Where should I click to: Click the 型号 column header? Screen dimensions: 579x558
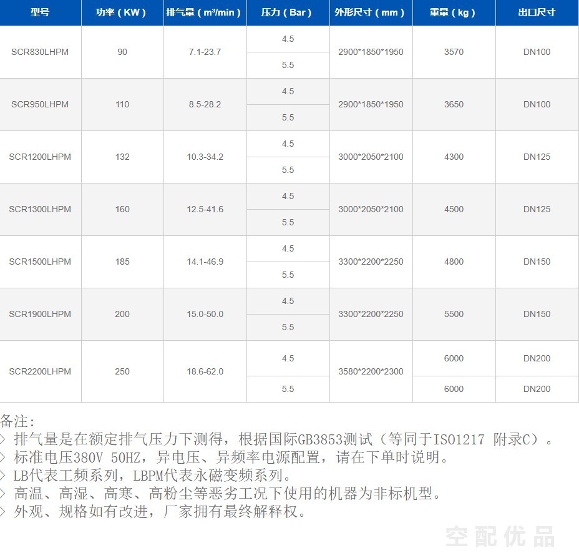40,12
